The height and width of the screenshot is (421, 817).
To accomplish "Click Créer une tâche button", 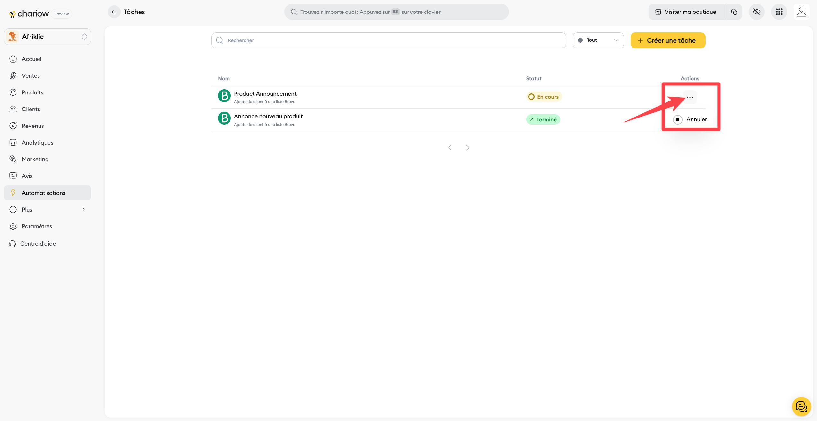I will pos(667,40).
